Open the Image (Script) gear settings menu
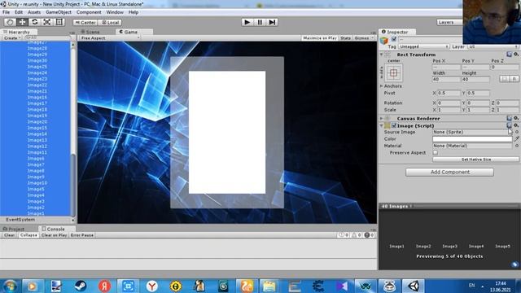The image size is (521, 293). 516,125
